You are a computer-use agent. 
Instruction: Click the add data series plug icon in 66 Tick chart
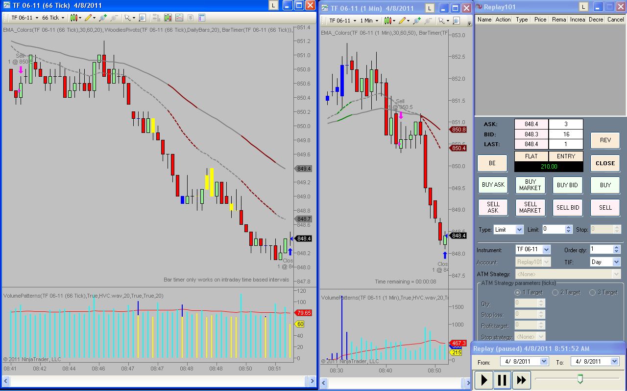[103, 18]
